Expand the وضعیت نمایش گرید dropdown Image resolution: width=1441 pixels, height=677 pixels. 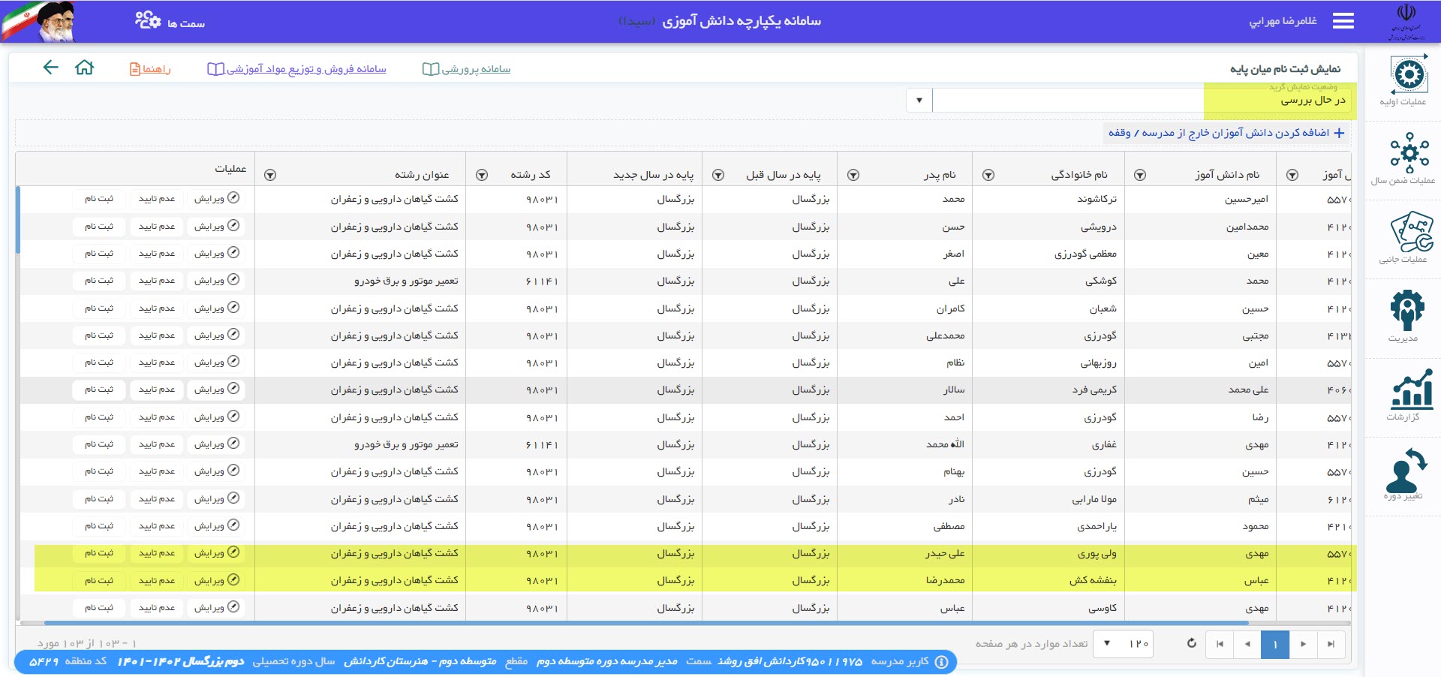click(x=919, y=100)
